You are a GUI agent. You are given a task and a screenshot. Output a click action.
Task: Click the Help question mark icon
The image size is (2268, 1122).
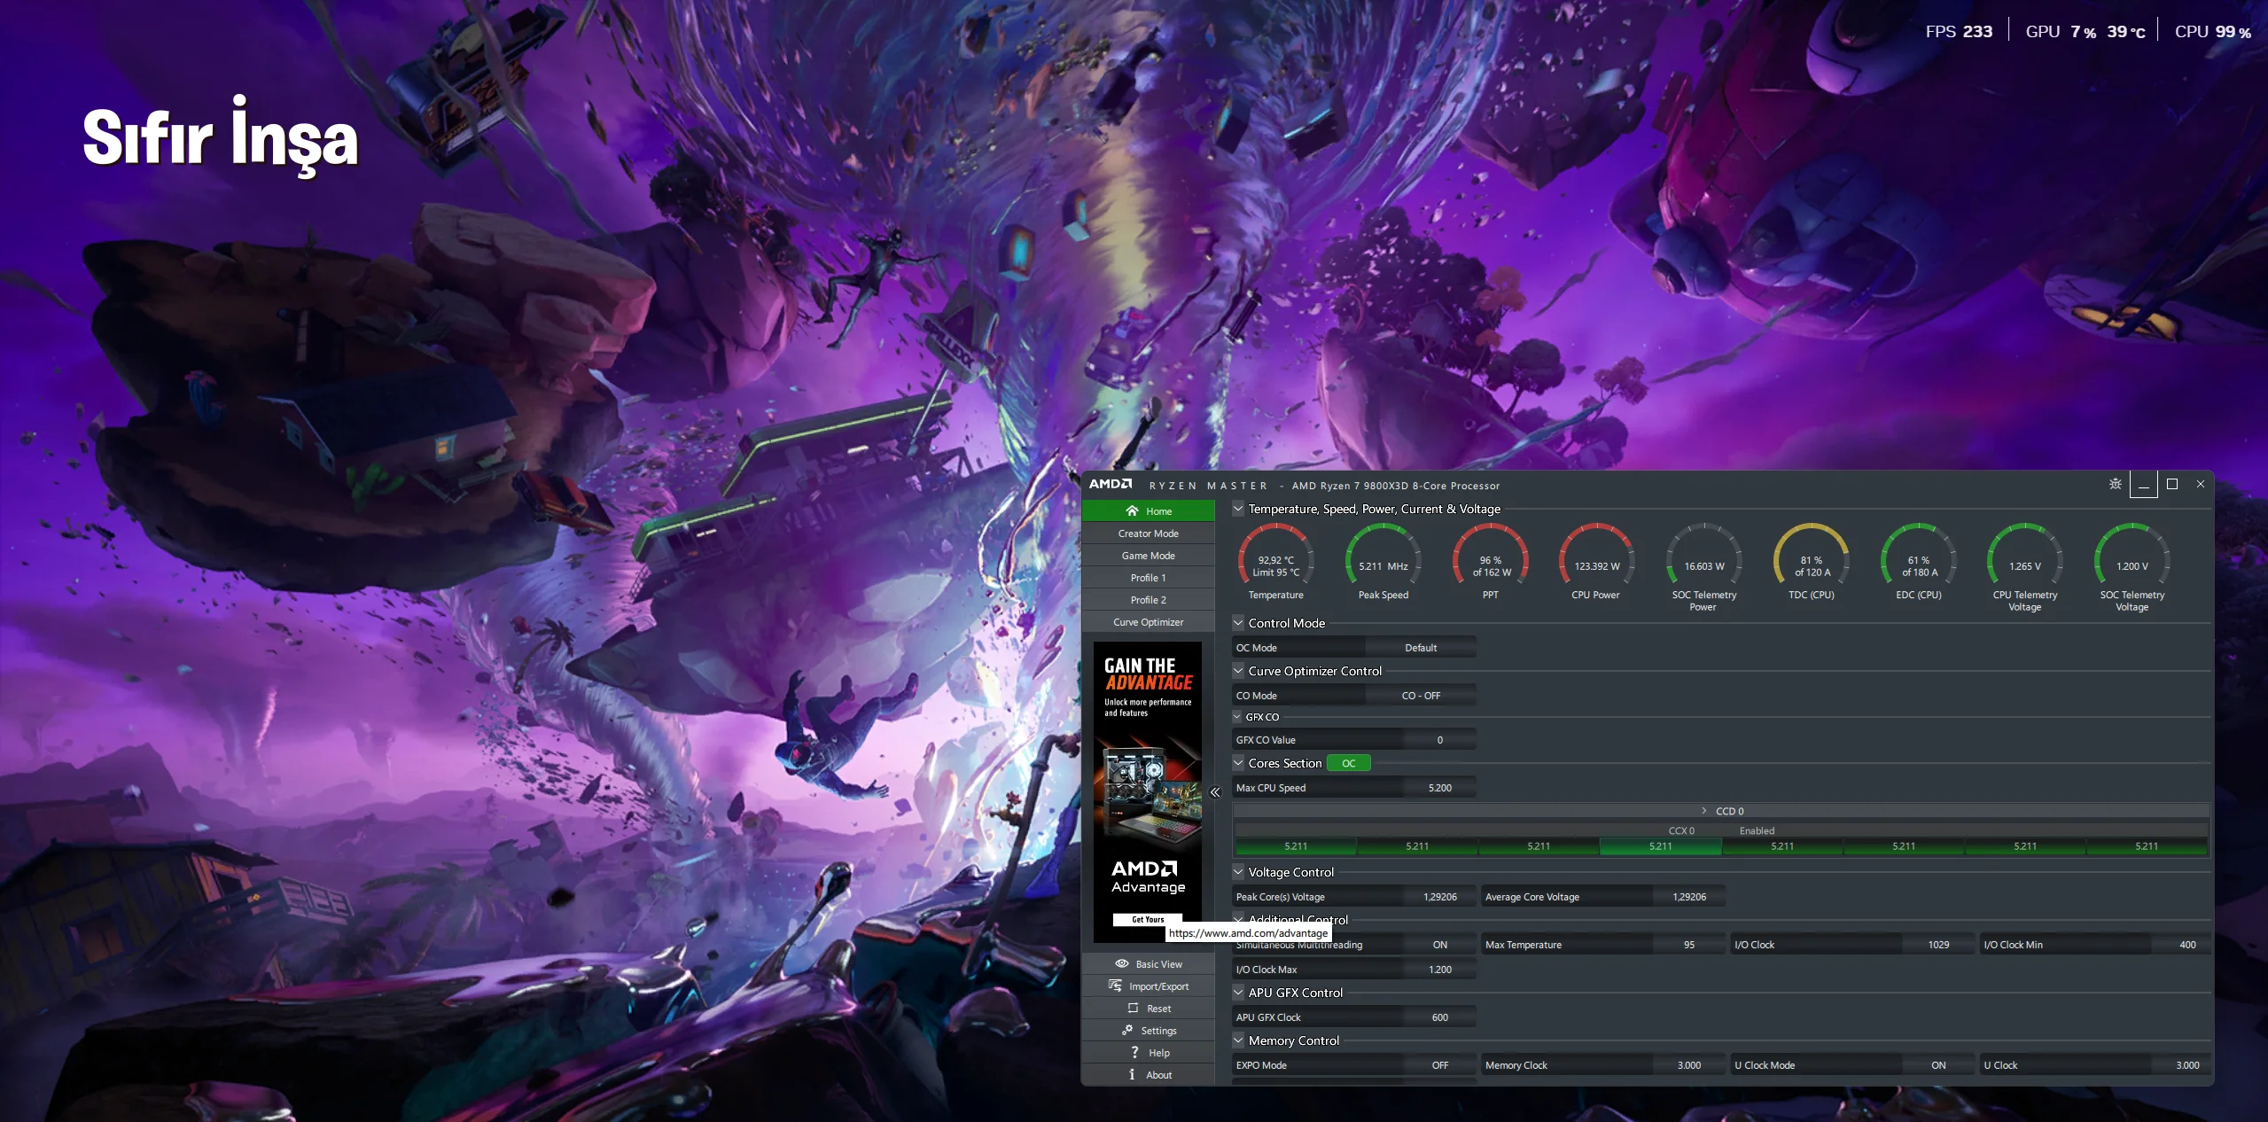(1134, 1053)
